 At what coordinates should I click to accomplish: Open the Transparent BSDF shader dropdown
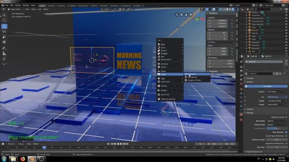277,101
